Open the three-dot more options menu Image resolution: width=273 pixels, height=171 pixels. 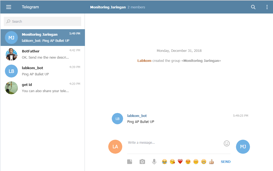pos(267,7)
